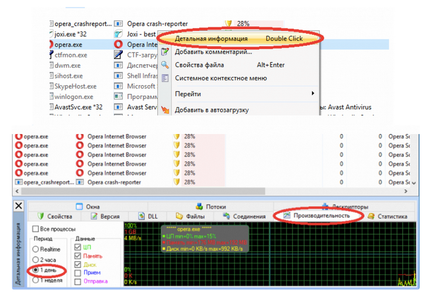Click the pencil-page icon on Версия tab
Screen dimensions: 432x295
click(94, 216)
